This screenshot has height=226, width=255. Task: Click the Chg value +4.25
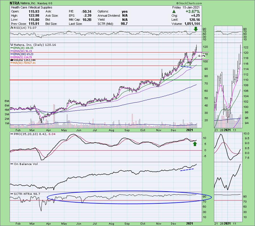pyautogui.click(x=195, y=16)
